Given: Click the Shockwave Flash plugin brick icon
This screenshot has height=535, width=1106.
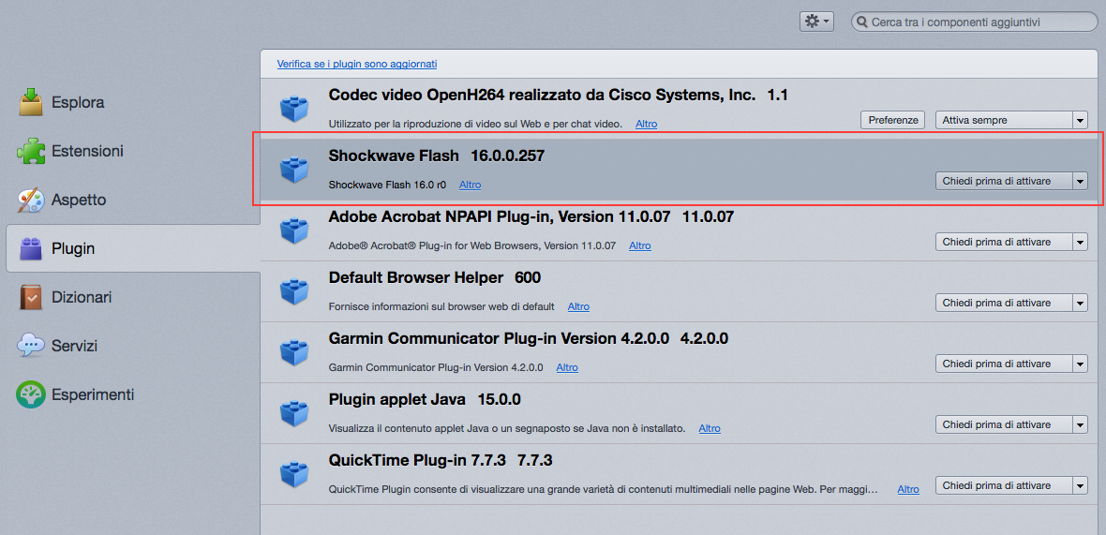Looking at the screenshot, I should coord(294,170).
